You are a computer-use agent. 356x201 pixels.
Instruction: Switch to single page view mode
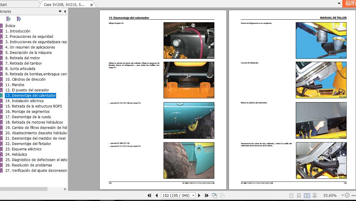tap(291, 196)
